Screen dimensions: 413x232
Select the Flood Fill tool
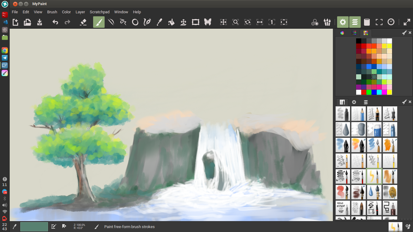pos(171,22)
